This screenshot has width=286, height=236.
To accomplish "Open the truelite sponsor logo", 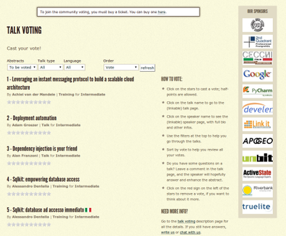I will 257,207.
